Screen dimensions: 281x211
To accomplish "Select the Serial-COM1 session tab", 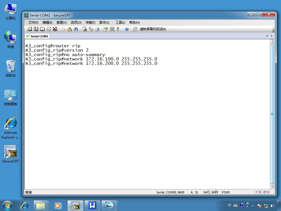I will pos(37,36).
